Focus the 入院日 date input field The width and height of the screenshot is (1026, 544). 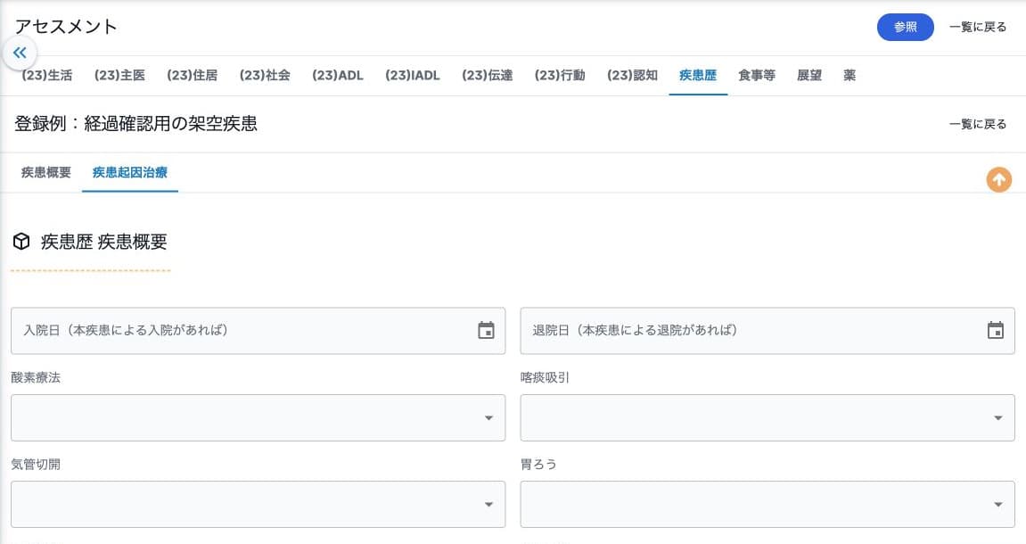point(258,331)
